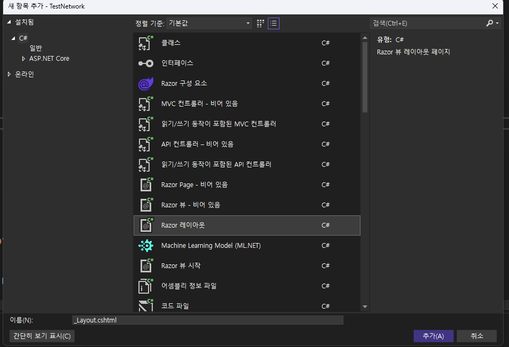The width and height of the screenshot is (509, 347).
Task: Collapse the C# tree node
Action: click(13, 38)
